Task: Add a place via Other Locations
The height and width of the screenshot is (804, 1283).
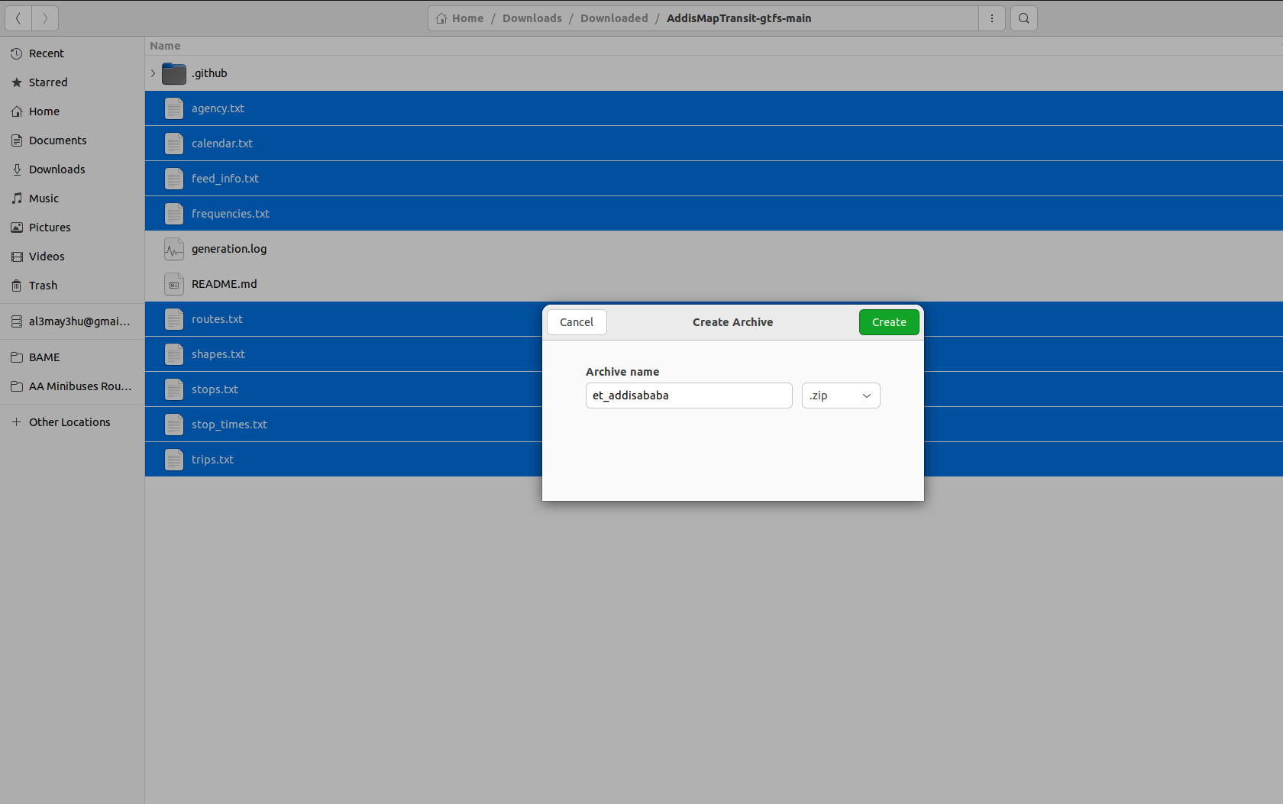Action: (69, 421)
